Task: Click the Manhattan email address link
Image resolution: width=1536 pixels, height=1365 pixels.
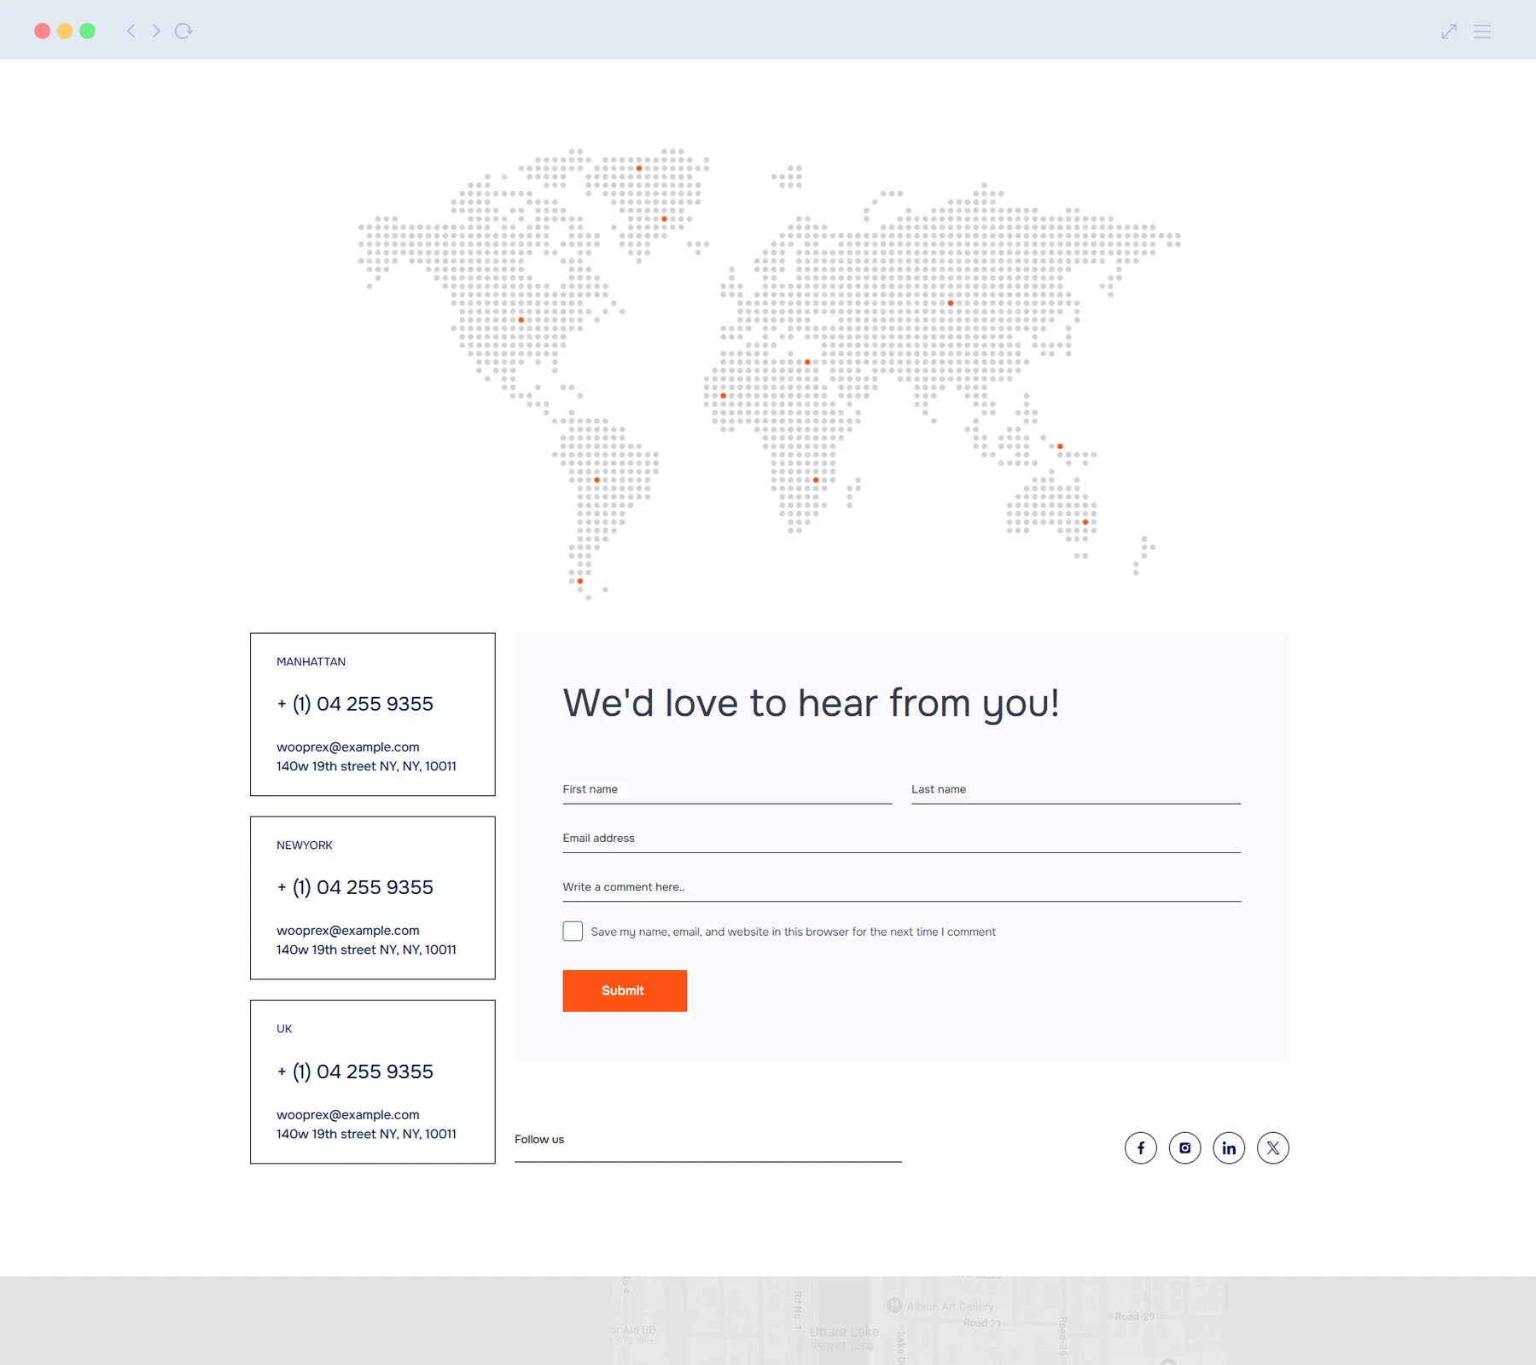Action: pos(348,747)
